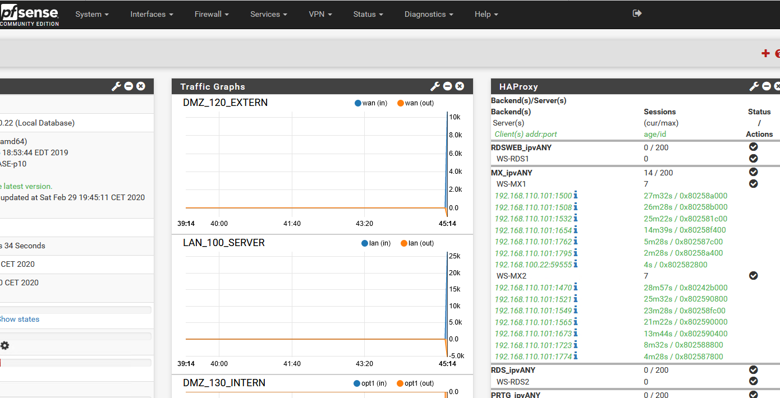
Task: Toggle wan (in) series legend
Action: click(x=371, y=103)
